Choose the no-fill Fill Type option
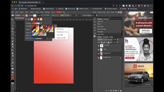Image resolution: width=164 pixels, height=92 pixels. click(32, 19)
